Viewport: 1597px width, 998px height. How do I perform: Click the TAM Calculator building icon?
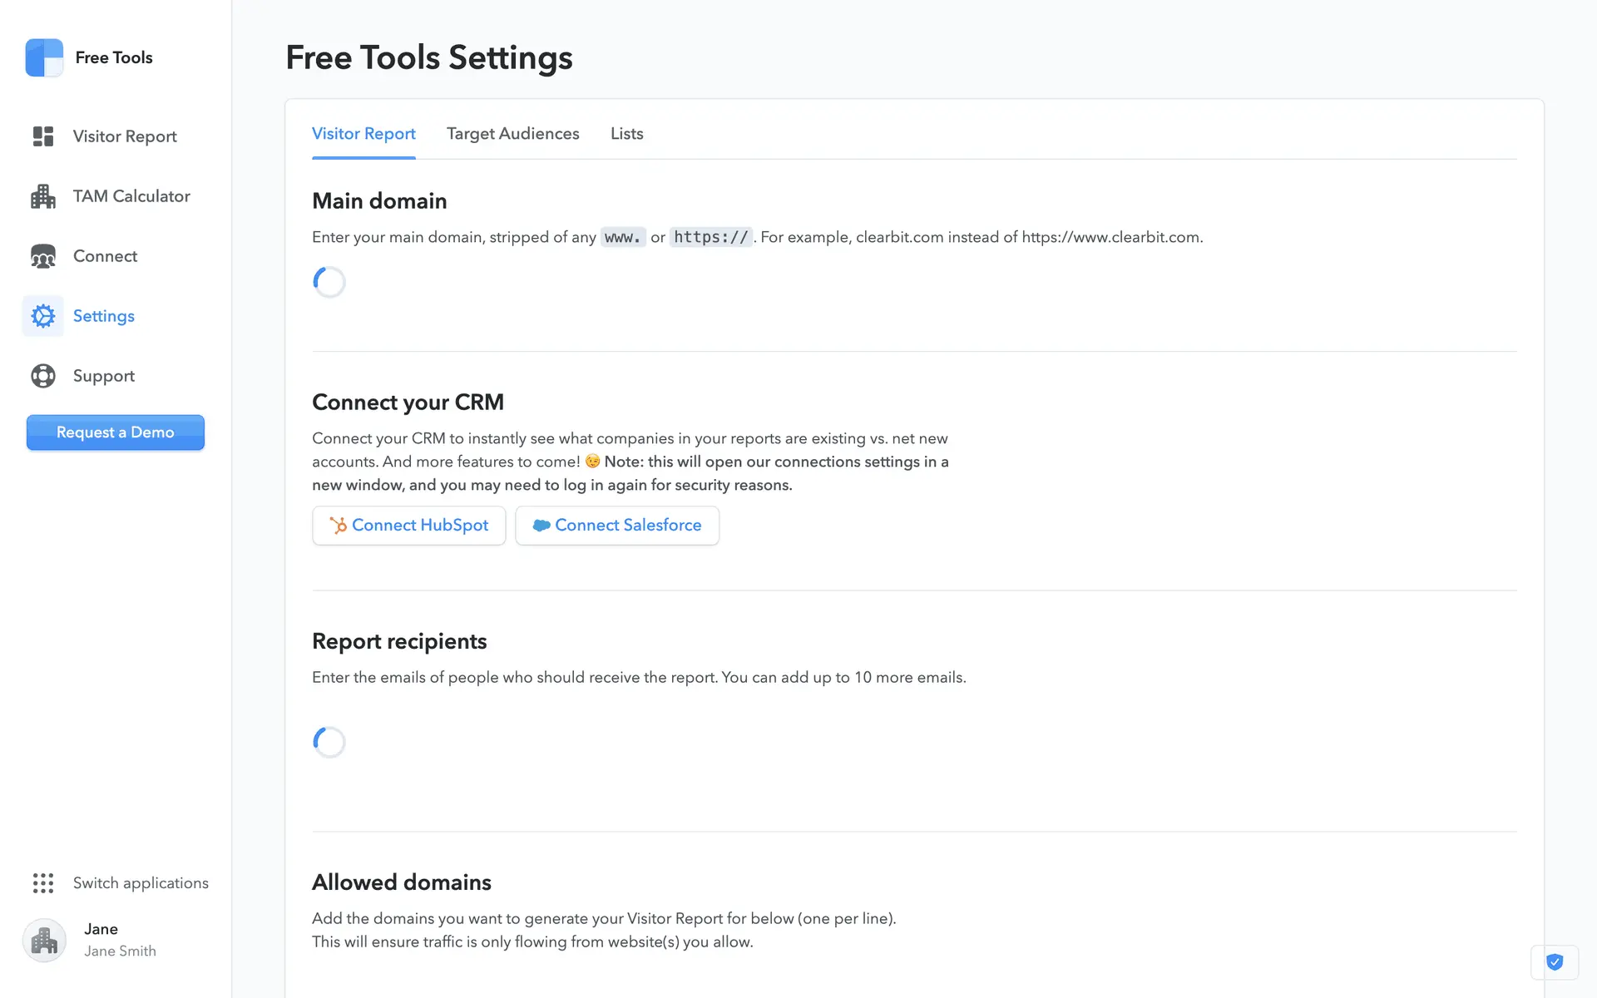(x=43, y=196)
